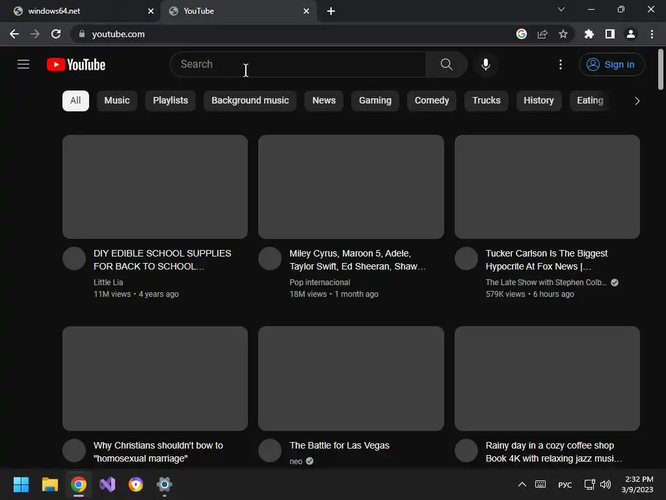Viewport: 666px width, 500px height.
Task: Open Chrome extensions puzzle icon
Action: tap(589, 34)
